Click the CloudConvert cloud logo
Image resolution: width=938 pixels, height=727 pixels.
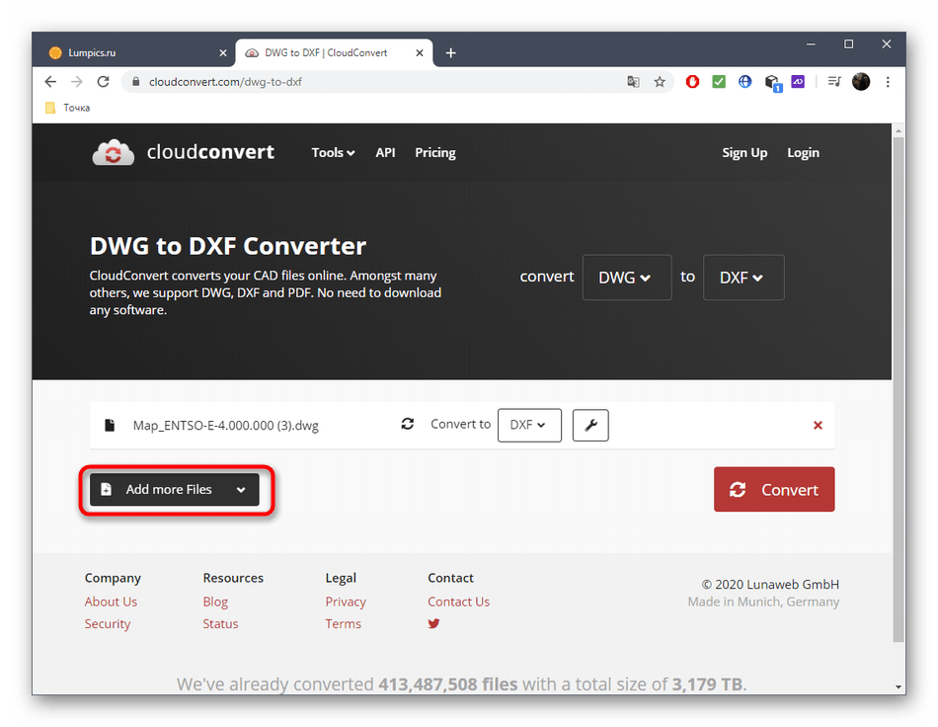coord(113,153)
